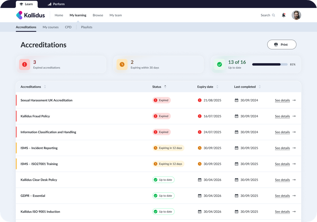This screenshot has height=222, width=317.
Task: Click the orange clock expiring icon
Action: 122,64
